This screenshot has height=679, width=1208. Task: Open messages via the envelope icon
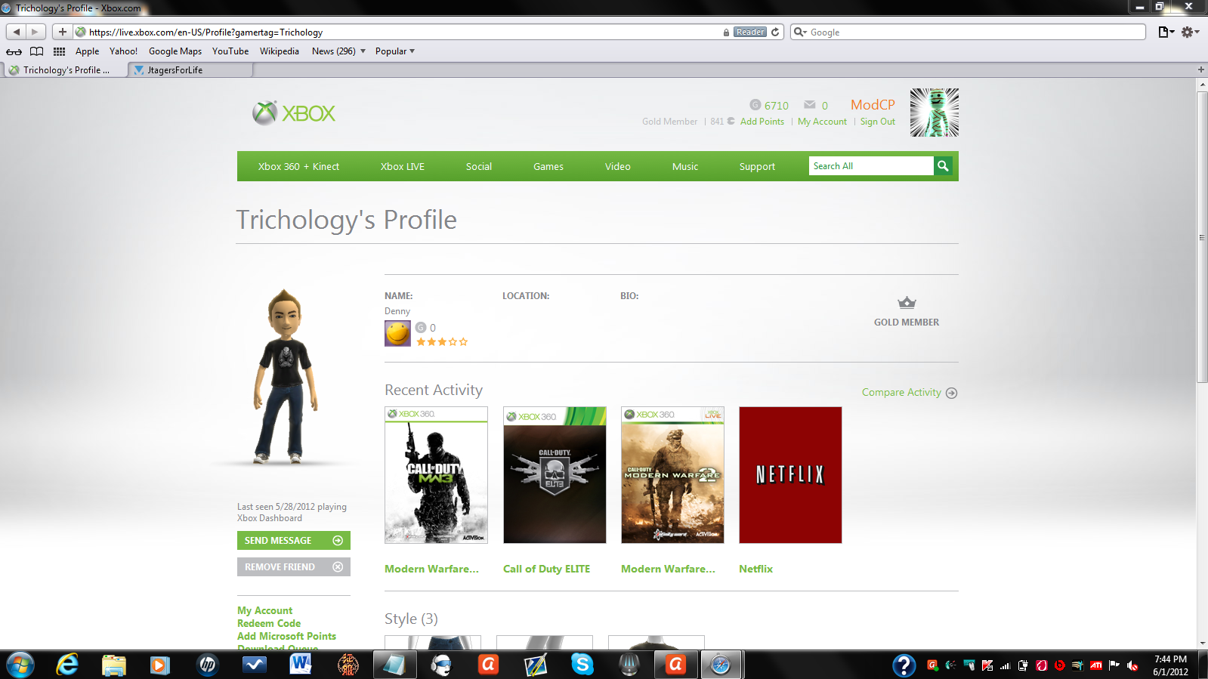pos(810,105)
